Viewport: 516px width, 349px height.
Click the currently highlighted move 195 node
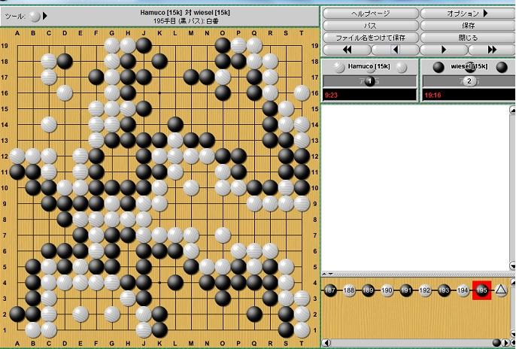tap(482, 290)
